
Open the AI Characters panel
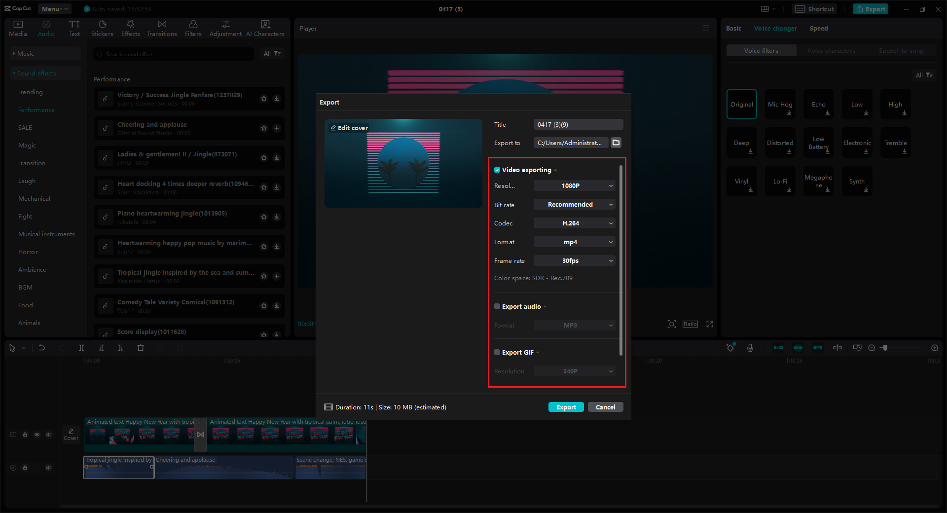point(265,29)
